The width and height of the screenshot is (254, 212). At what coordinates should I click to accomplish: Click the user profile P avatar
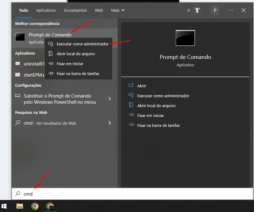click(215, 10)
